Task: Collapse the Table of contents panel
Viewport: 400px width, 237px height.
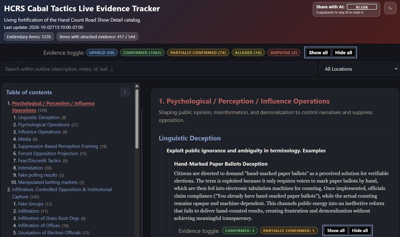Action: 125,92
